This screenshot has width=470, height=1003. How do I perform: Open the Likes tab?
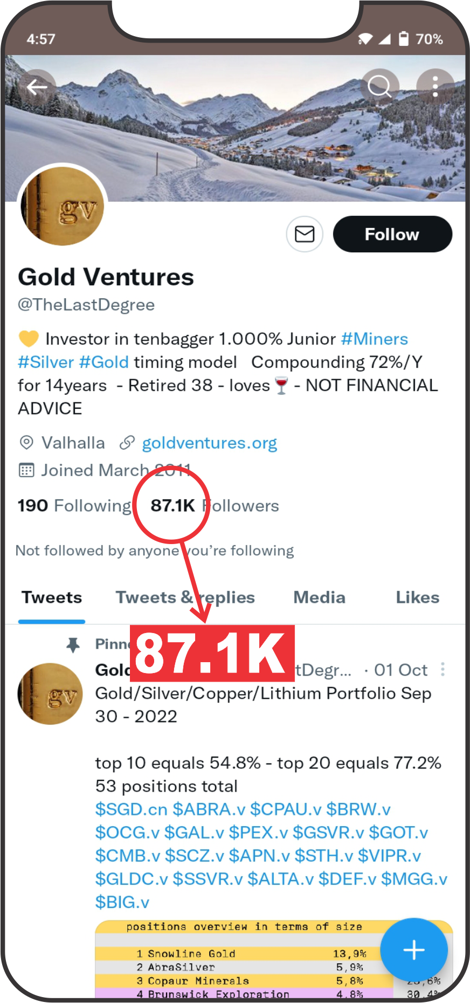417,597
